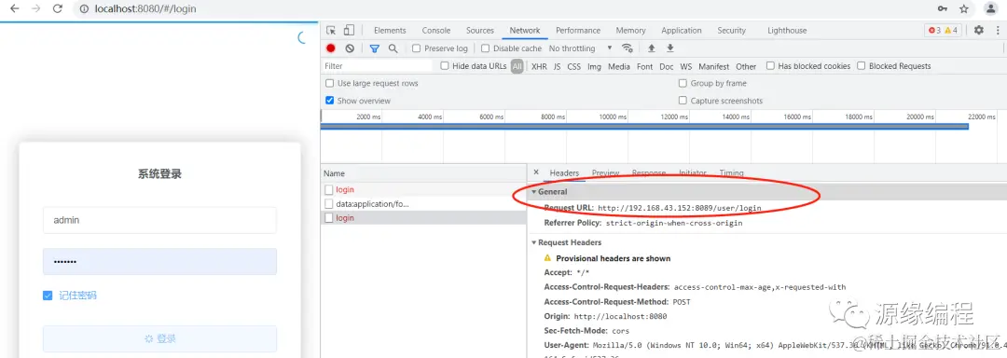This screenshot has height=358, width=1007.
Task: Open the Security tab
Action: coord(732,30)
